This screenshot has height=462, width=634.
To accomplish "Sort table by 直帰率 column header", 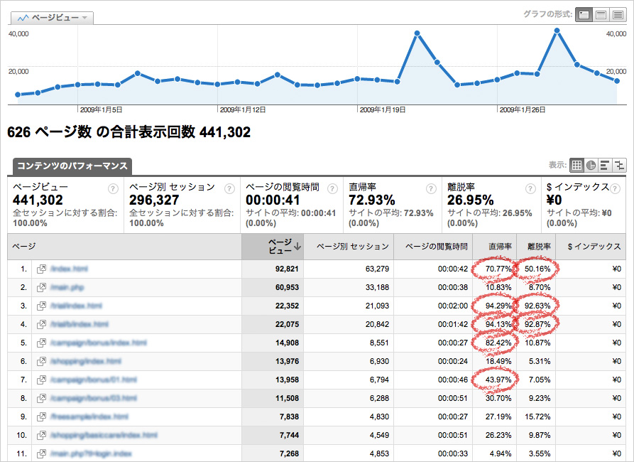I will click(495, 247).
